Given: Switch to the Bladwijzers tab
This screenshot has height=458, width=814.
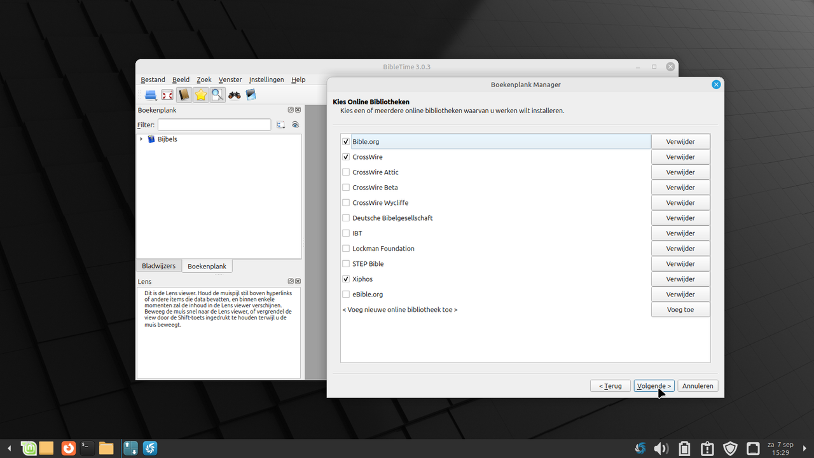Looking at the screenshot, I should 158,266.
